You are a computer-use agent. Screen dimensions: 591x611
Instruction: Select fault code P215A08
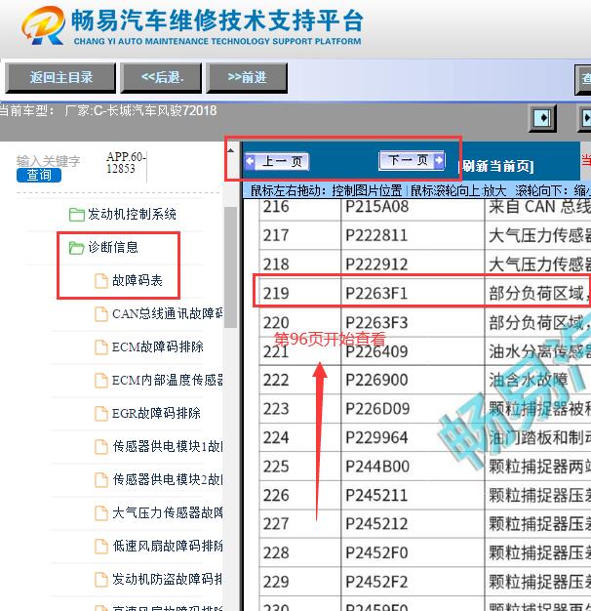[376, 206]
